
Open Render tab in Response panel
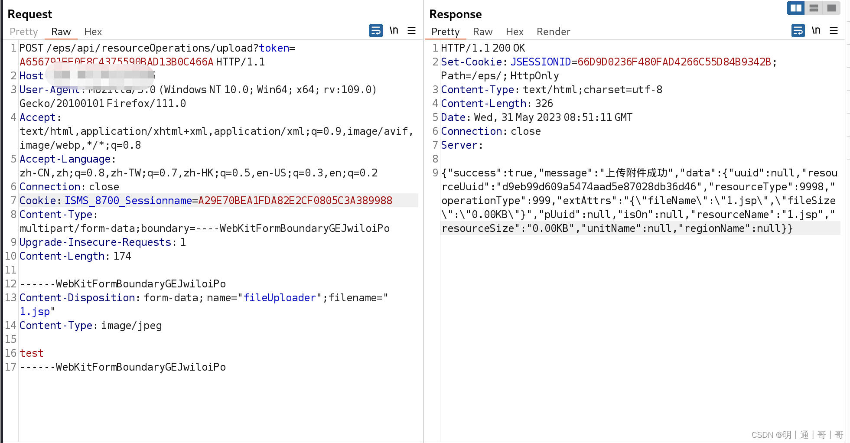[553, 32]
